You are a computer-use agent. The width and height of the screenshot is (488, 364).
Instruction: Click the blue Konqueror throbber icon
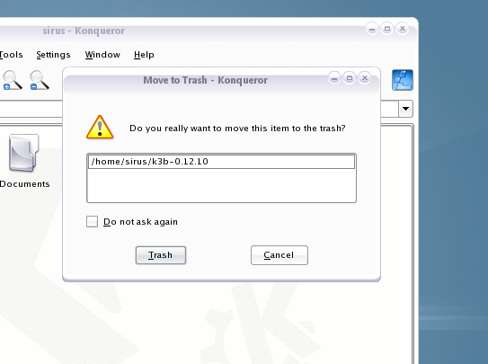(x=403, y=80)
